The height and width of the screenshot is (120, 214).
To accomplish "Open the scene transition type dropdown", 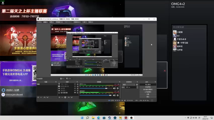I will coord(129,85).
